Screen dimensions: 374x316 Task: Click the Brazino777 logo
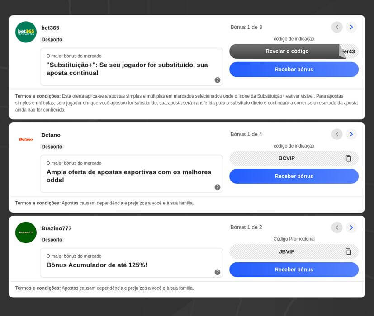(x=26, y=232)
